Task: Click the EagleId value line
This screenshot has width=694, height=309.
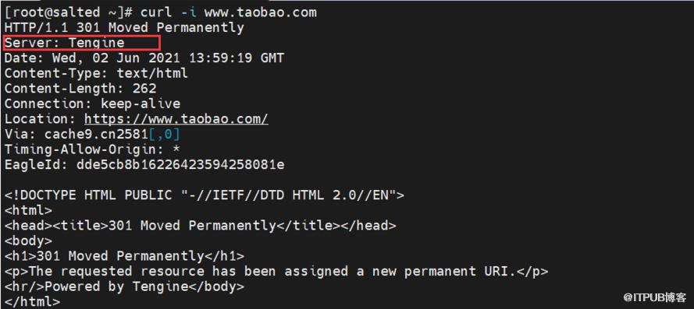Action: pyautogui.click(x=144, y=165)
